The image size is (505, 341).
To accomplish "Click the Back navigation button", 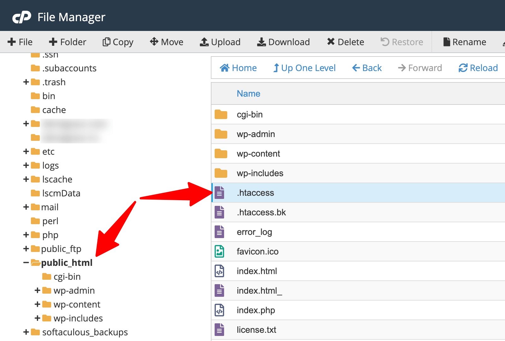I will [x=367, y=68].
